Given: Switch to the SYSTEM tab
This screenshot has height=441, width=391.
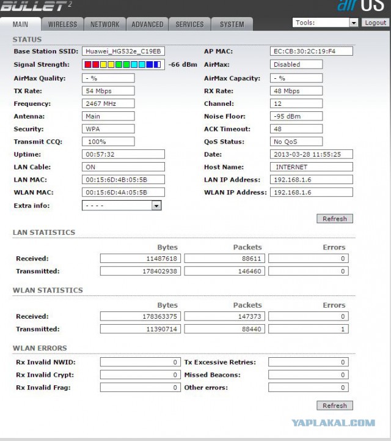Looking at the screenshot, I should coord(232,24).
